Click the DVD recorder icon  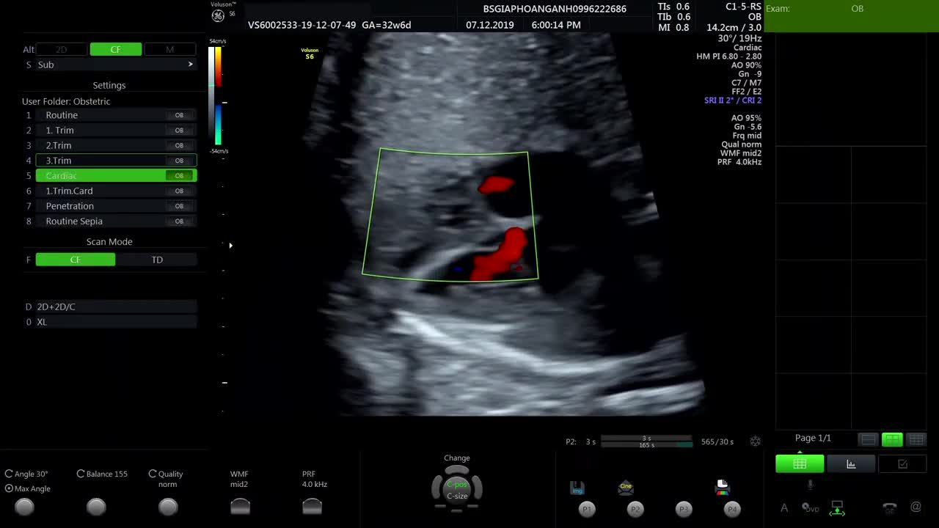[811, 507]
